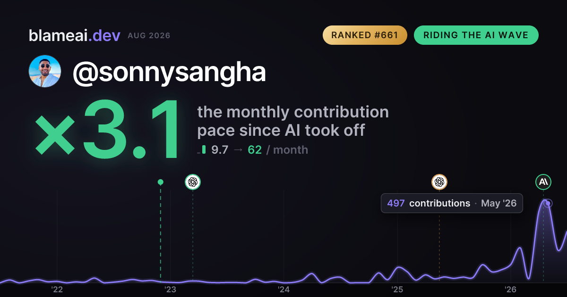Screen dimensions: 567x297
Task: Select the '25 year axis label
Action: pyautogui.click(x=397, y=289)
